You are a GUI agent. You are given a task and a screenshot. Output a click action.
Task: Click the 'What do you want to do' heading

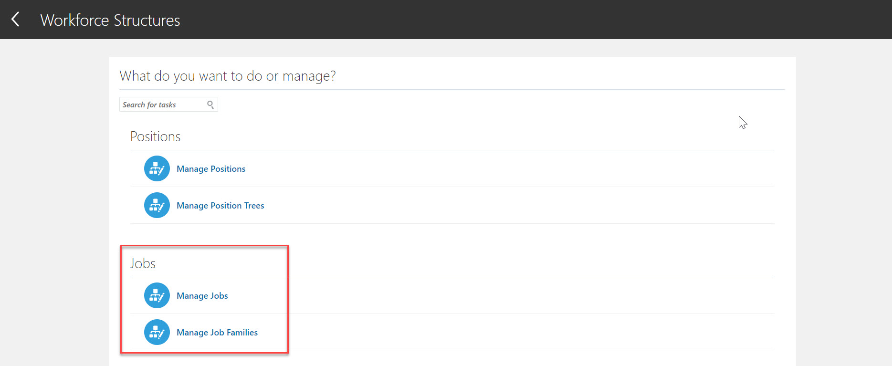pos(228,76)
